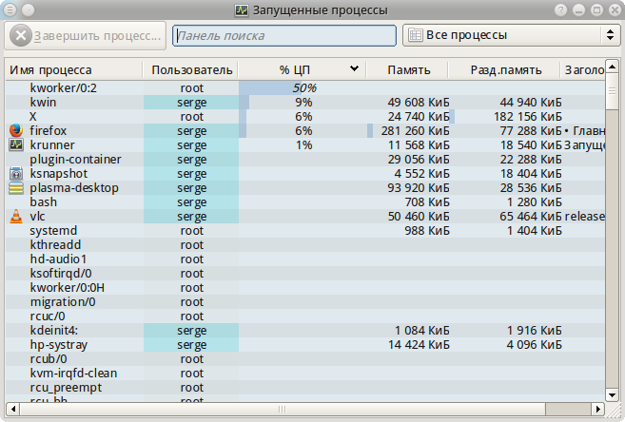The width and height of the screenshot is (625, 422).
Task: Open the 'Все процессы' filter dropdown
Action: [512, 35]
